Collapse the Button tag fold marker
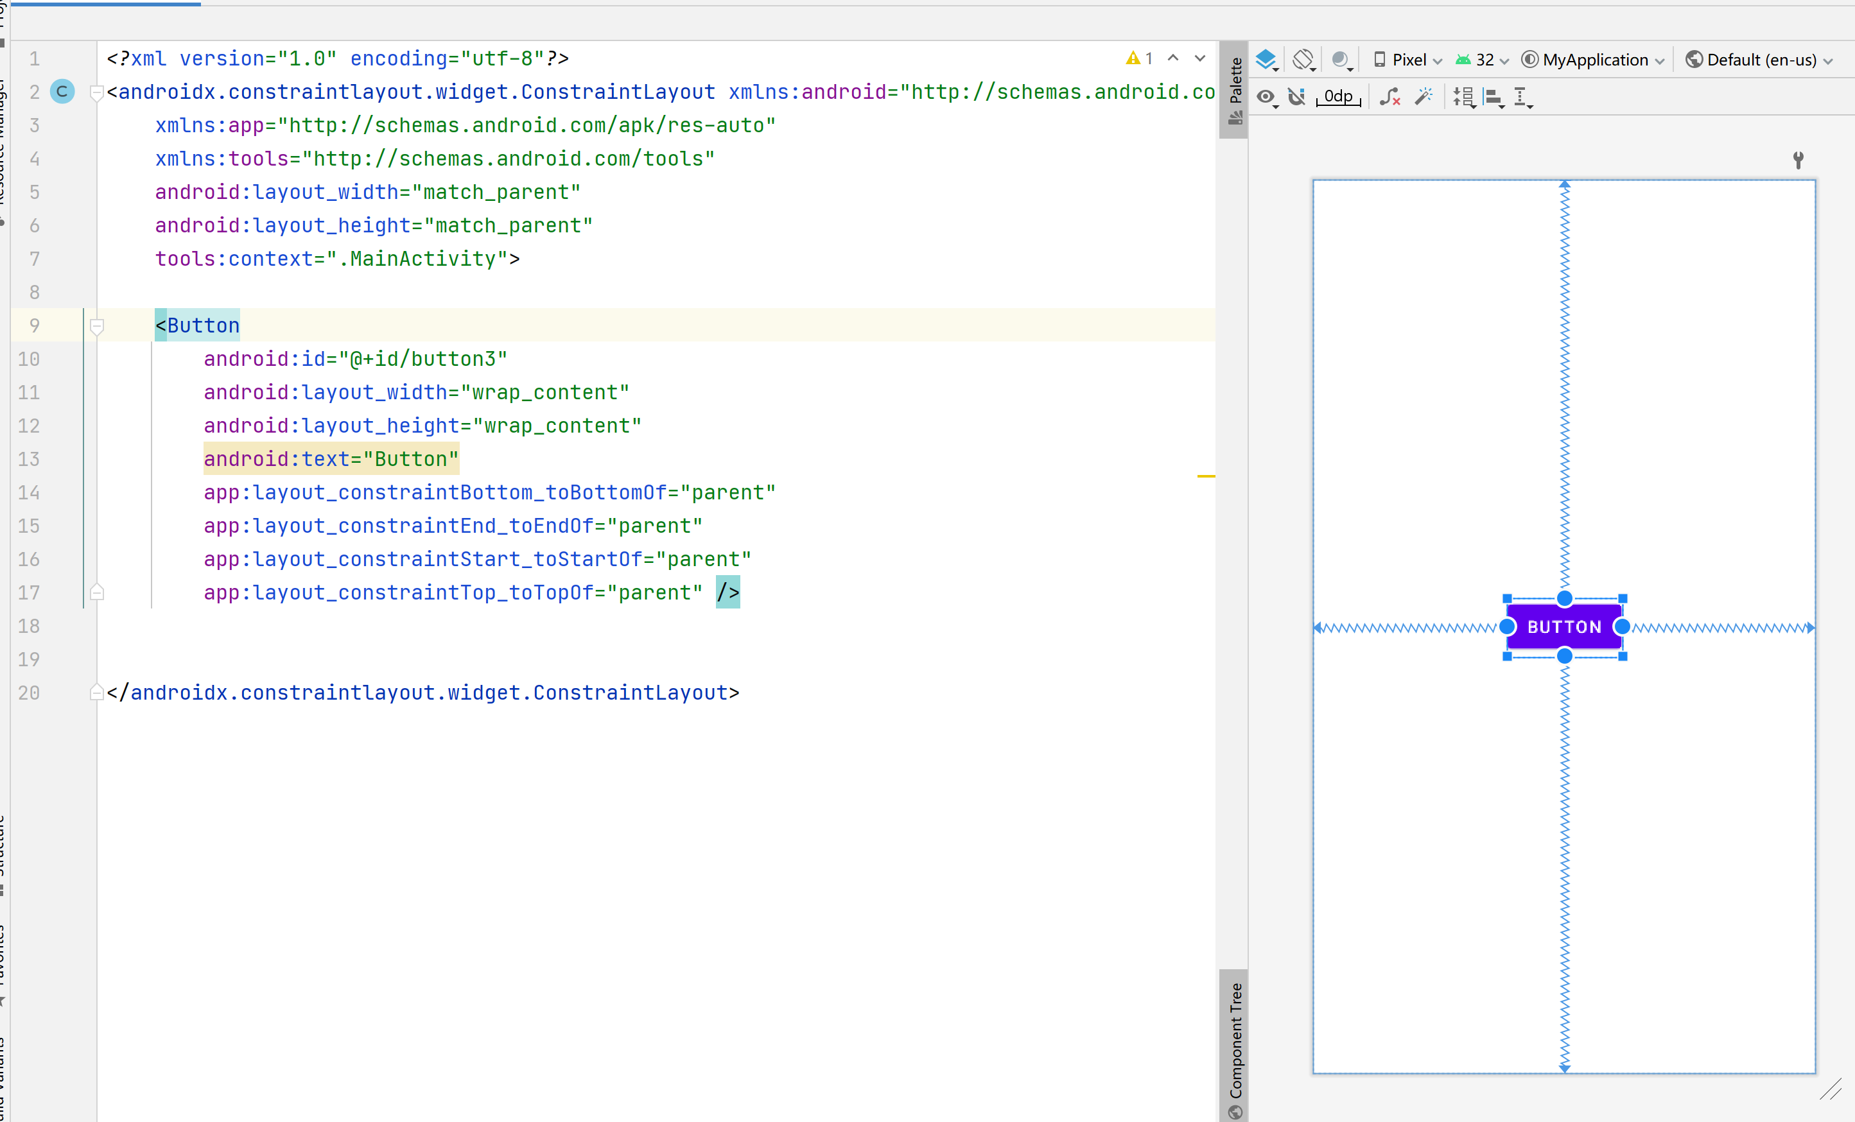 [x=96, y=326]
